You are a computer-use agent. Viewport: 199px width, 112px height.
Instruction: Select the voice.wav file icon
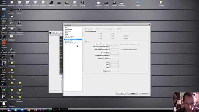(x=20, y=84)
